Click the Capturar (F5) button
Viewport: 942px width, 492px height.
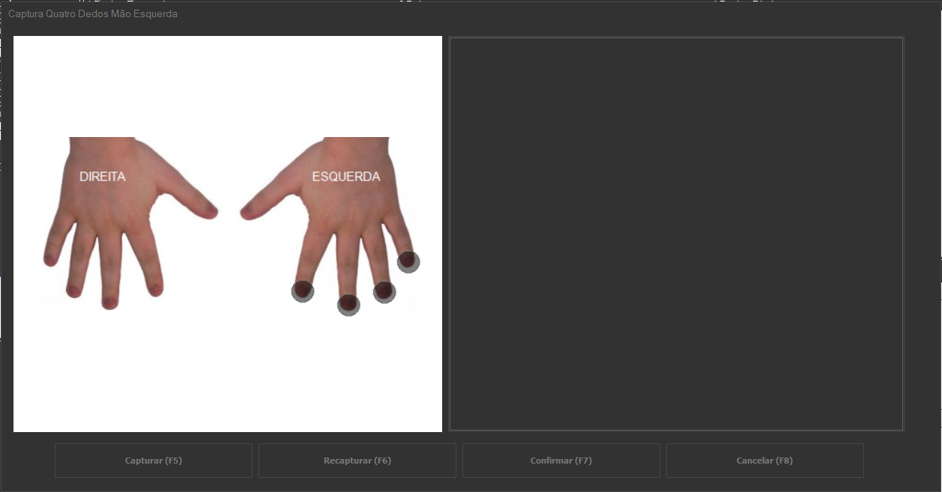click(153, 461)
